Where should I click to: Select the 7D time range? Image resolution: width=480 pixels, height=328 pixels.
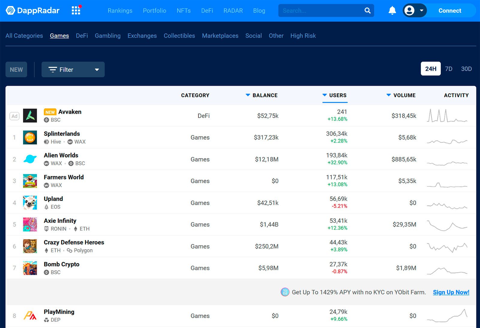click(x=448, y=69)
